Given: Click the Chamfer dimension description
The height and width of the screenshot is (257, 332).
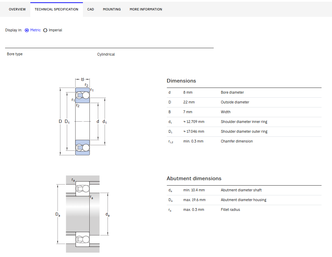Looking at the screenshot, I should pos(237,141).
